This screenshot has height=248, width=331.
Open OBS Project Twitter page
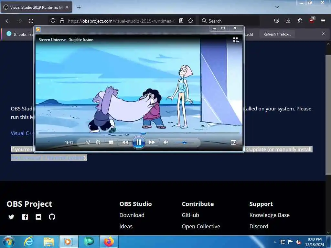11,217
